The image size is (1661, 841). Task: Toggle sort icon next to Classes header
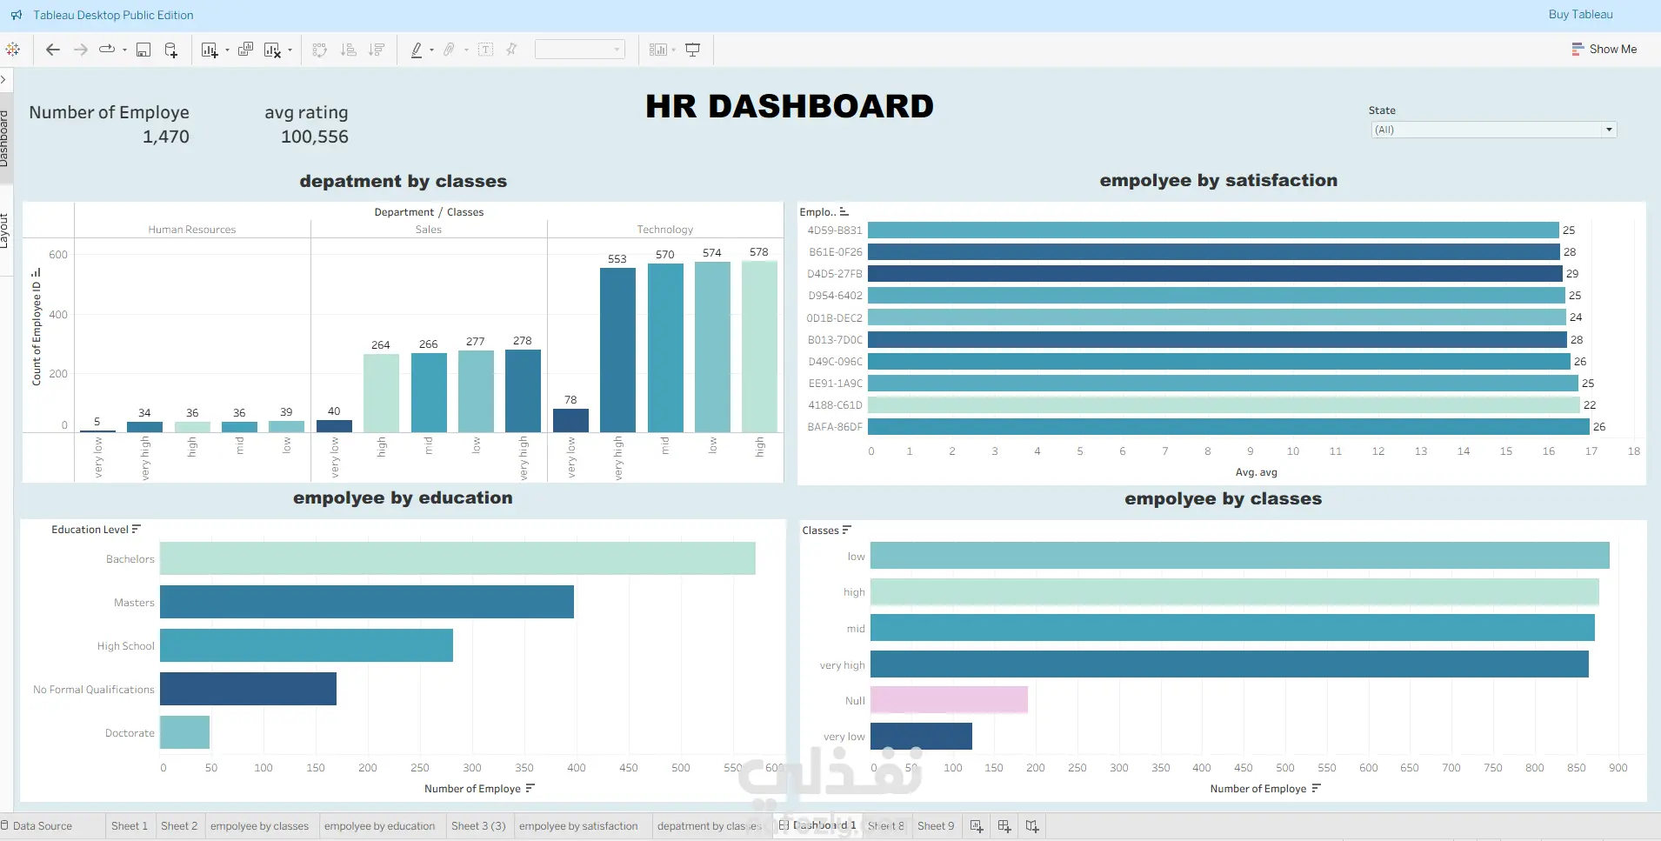(847, 530)
